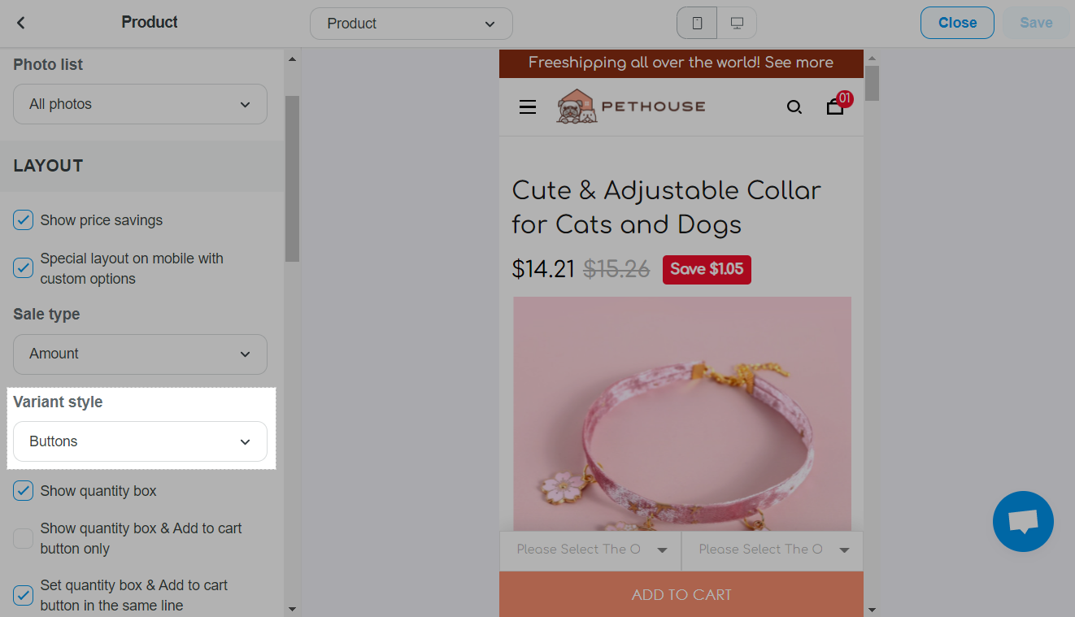Uncheck Show quantity box option

(x=24, y=491)
